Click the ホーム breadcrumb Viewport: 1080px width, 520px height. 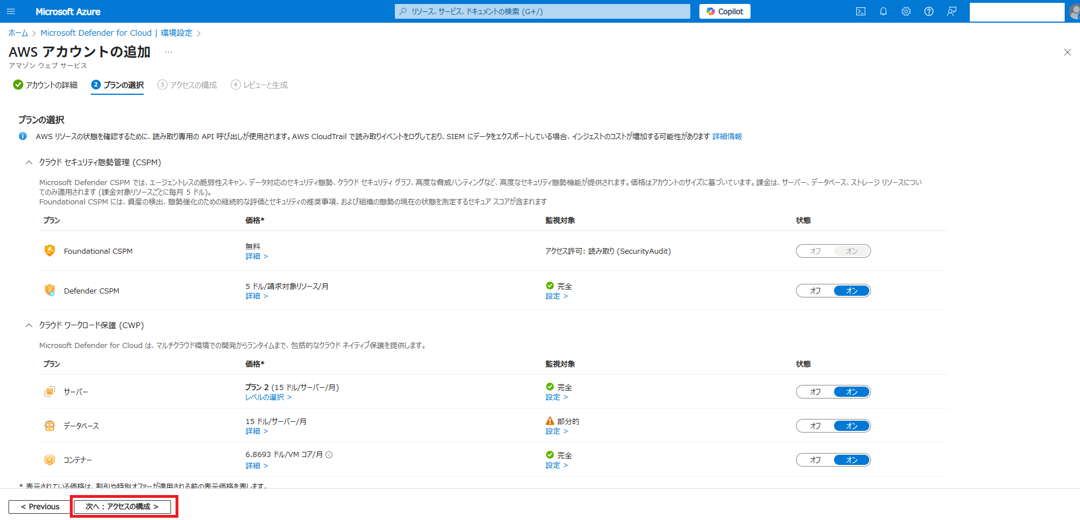(x=18, y=33)
